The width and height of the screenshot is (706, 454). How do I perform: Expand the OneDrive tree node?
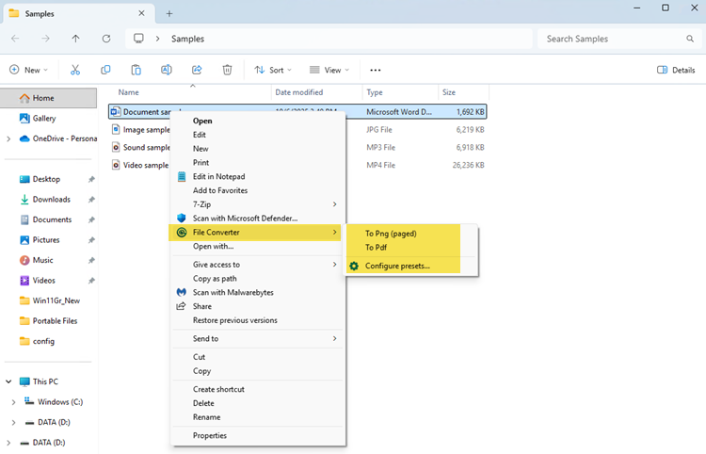pos(8,138)
